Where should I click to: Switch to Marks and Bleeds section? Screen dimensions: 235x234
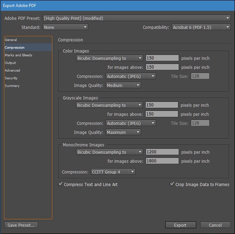(18, 55)
